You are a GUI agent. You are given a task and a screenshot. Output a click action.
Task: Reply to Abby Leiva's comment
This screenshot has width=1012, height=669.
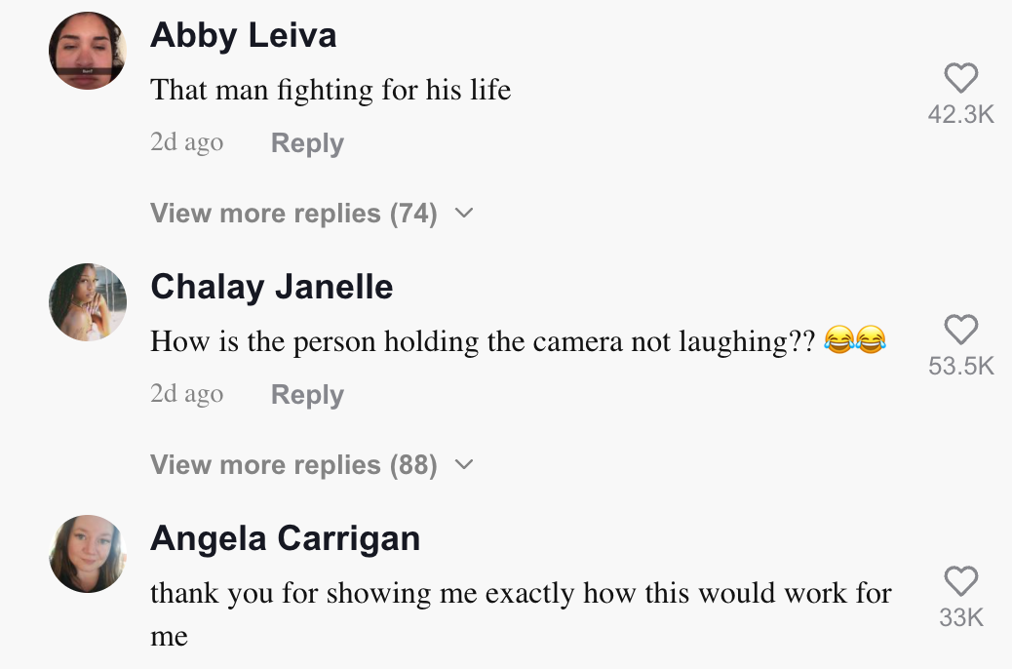(x=307, y=143)
